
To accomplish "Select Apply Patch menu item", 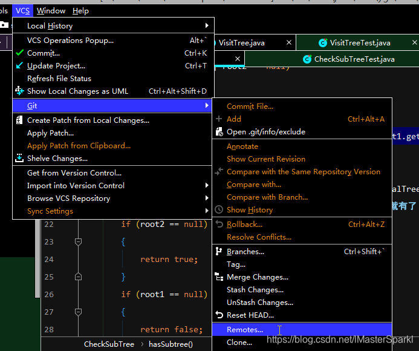I will click(112, 133).
